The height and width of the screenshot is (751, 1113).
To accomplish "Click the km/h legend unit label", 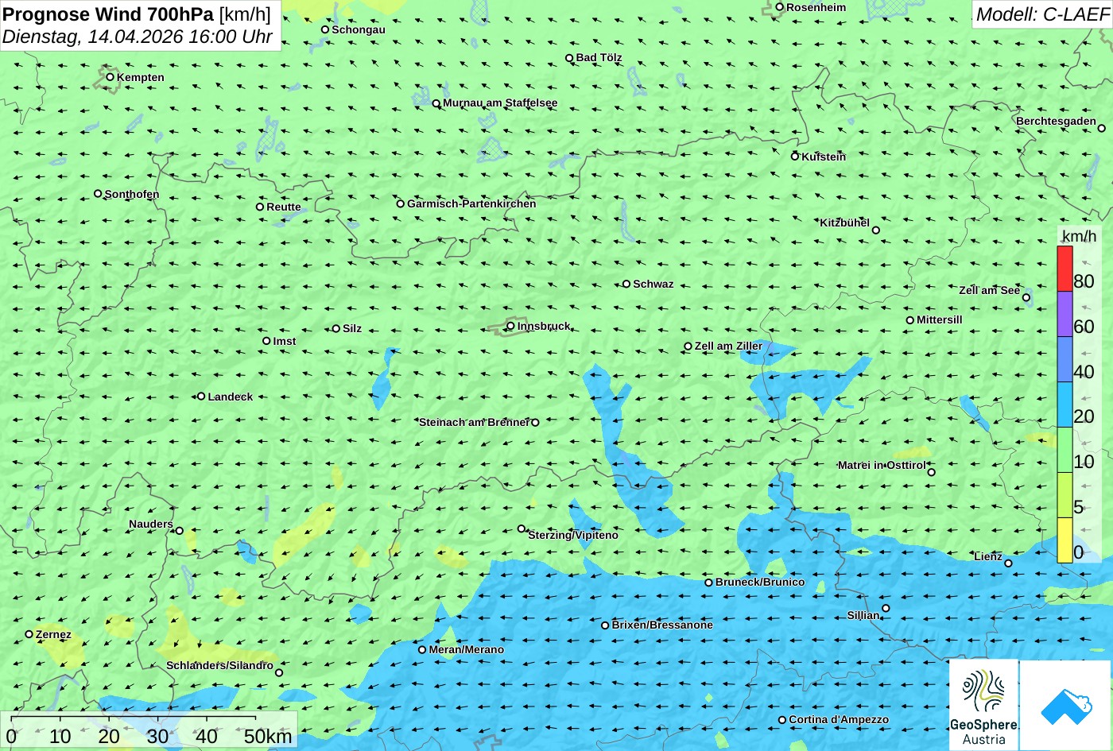I will 1078,236.
